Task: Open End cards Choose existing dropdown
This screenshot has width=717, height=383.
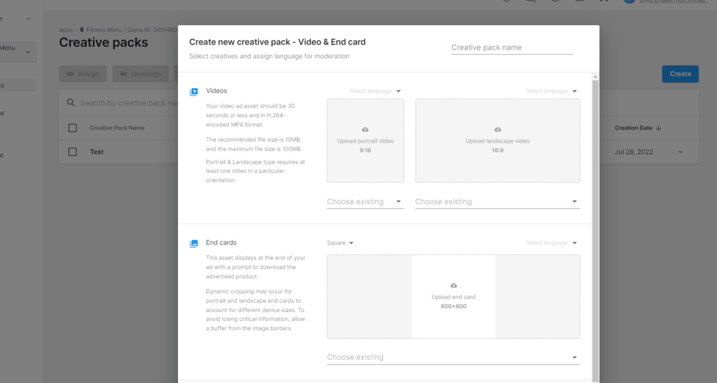Action: tap(453, 357)
